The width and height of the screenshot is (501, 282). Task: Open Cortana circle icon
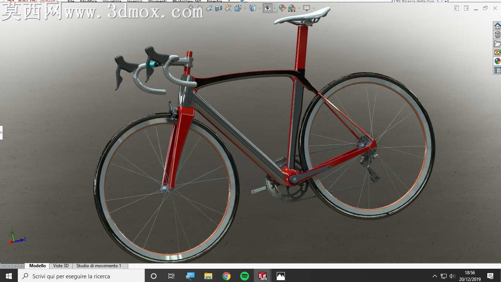(x=154, y=276)
